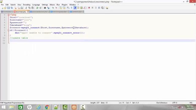Viewport: 196px width, 110px height.
Task: Click the Save Recorded Macro icon
Action: click(x=102, y=8)
